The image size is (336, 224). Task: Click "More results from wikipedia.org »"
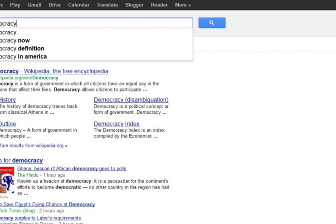point(33,145)
